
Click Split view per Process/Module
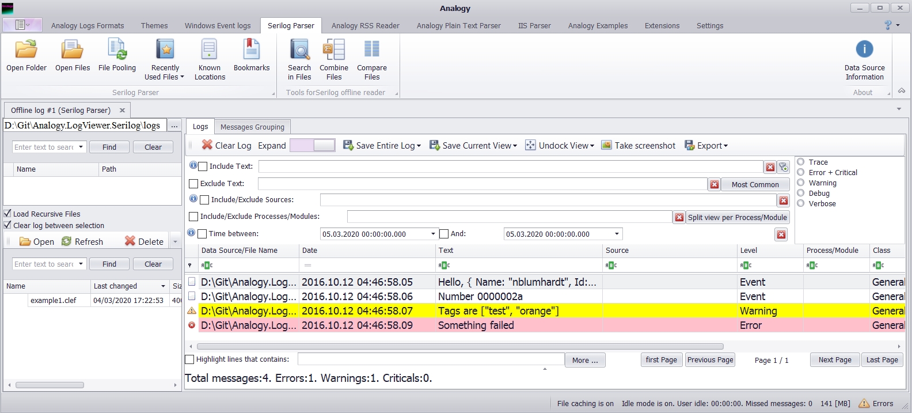pos(738,217)
